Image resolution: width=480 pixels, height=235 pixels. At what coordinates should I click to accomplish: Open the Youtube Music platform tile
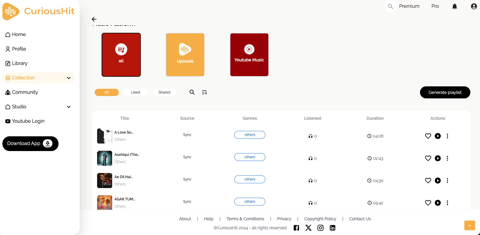point(249,55)
